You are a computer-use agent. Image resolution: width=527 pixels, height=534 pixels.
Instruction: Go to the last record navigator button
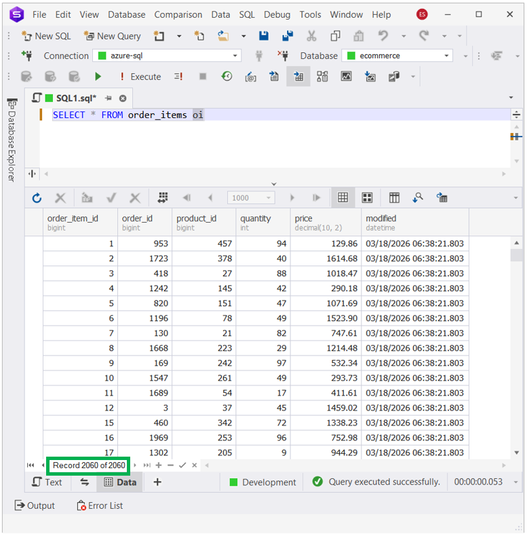click(x=147, y=465)
